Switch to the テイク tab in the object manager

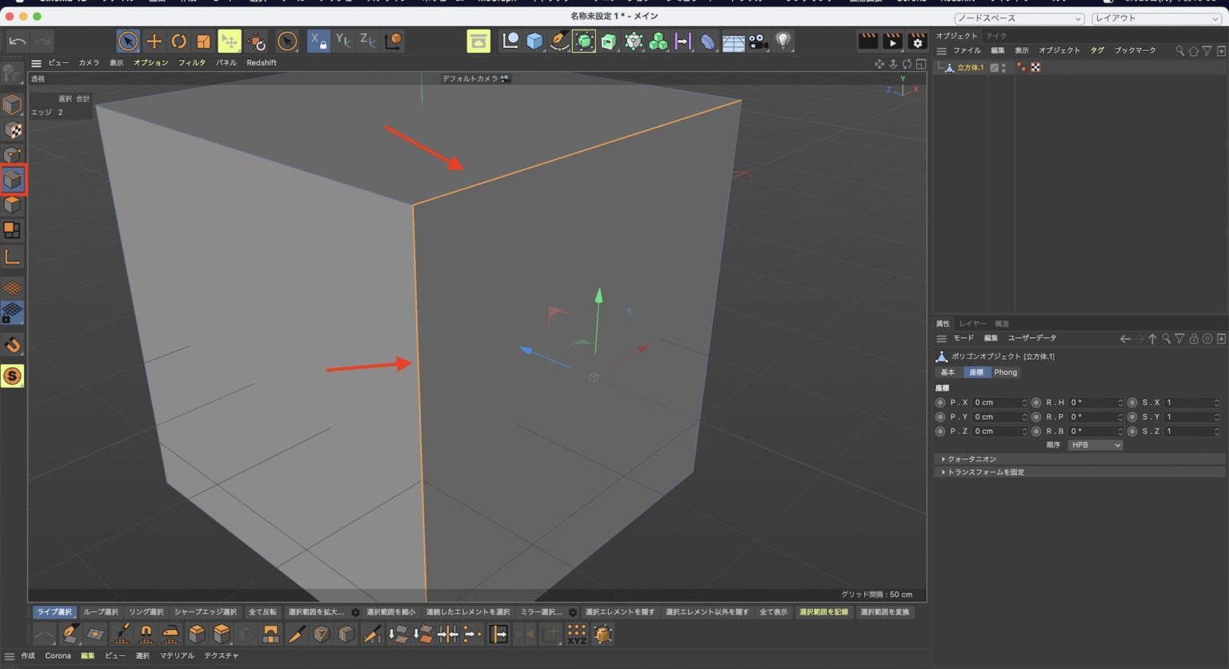tap(995, 35)
